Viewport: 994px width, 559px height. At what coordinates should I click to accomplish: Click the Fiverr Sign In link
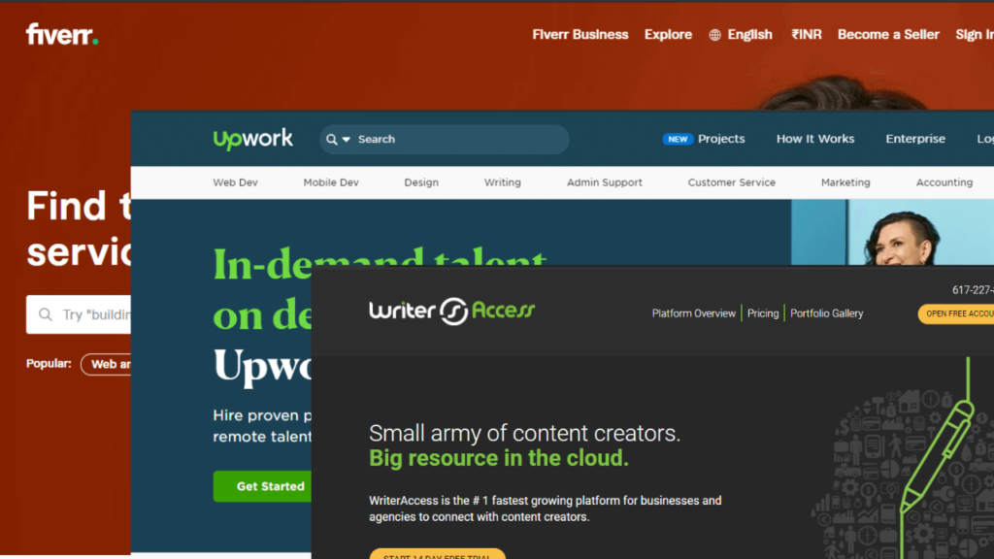975,35
